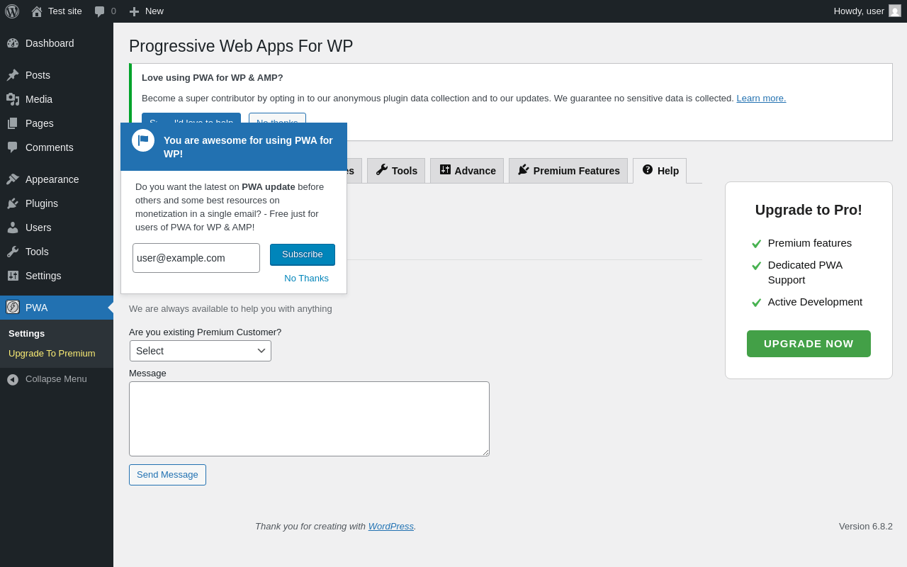Click into the Message textarea
907x567 pixels.
pyautogui.click(x=309, y=419)
